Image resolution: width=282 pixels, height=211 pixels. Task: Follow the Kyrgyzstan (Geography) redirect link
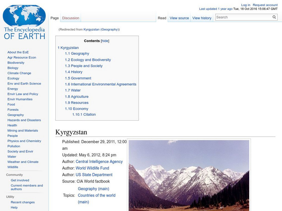click(x=102, y=30)
